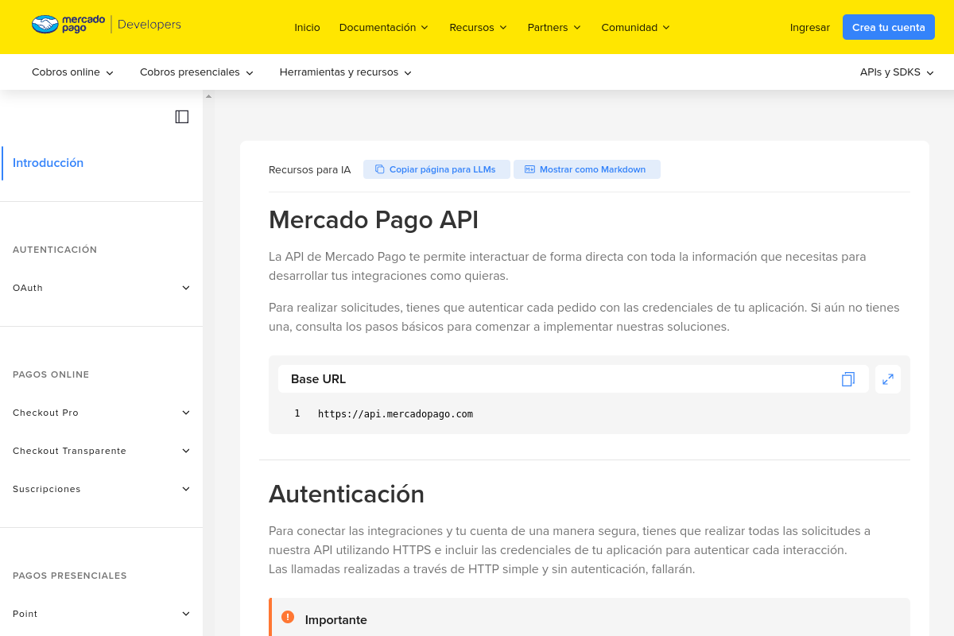Viewport: 954px width, 636px height.
Task: Expand Herramientas y recursos submenu
Action: coord(346,72)
